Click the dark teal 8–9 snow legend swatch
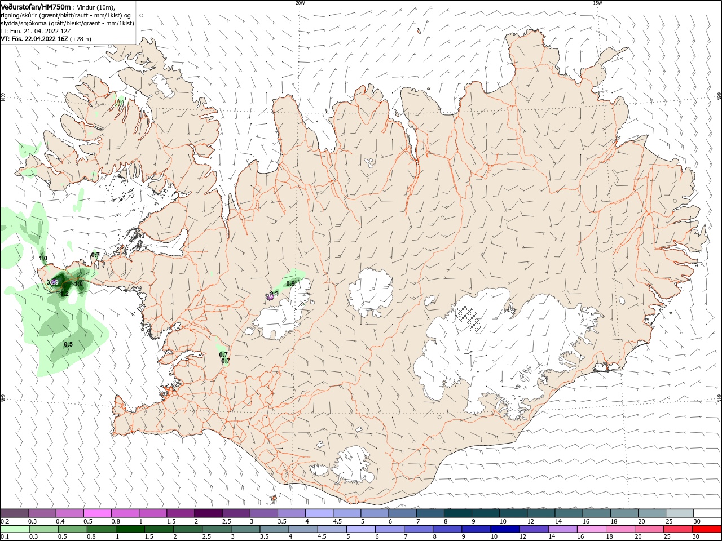The width and height of the screenshot is (722, 541). pyautogui.click(x=458, y=513)
